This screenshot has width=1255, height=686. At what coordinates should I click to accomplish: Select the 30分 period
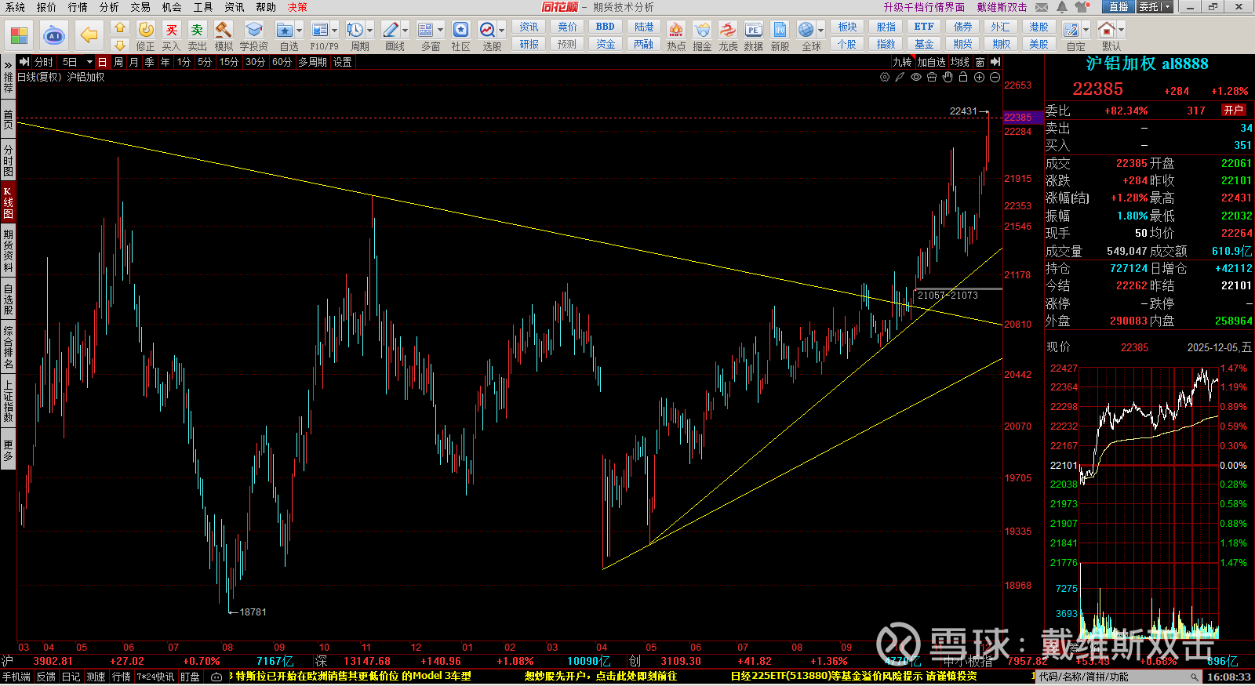[255, 62]
